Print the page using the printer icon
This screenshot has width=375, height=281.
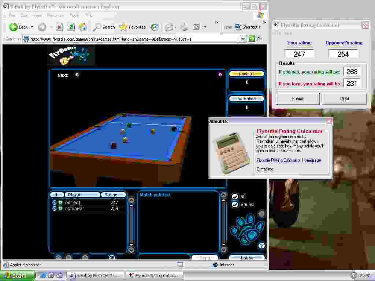click(184, 27)
